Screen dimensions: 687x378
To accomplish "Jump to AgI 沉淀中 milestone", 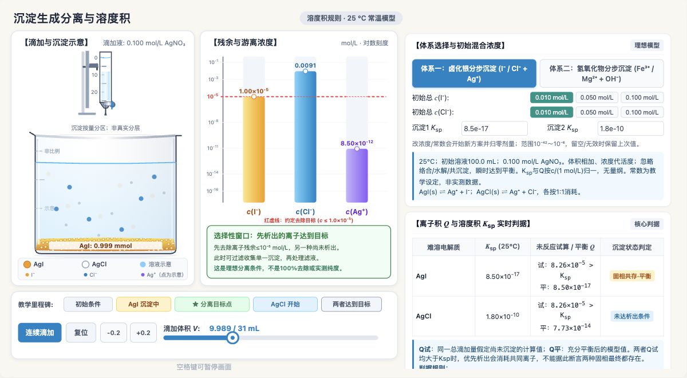I will tap(143, 304).
